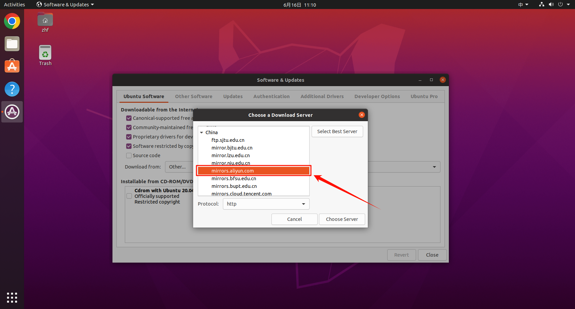Select the mirrors.bfsu.edu.cn server entry
575x309 pixels.
234,178
